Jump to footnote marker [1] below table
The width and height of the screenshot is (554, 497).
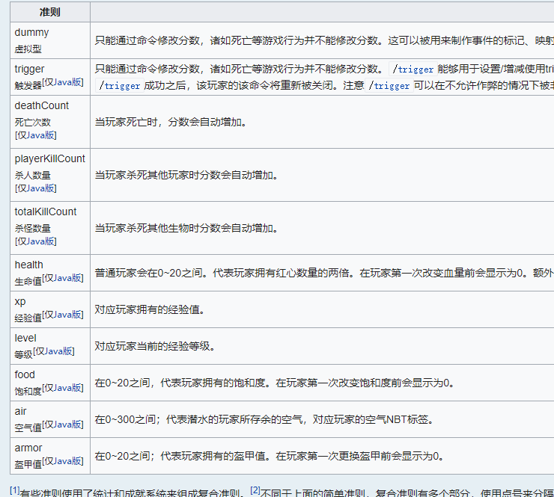14,490
